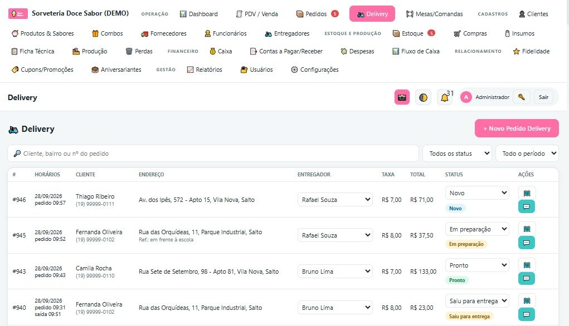
Task: Click the Delivery scooter heading icon
Action: coord(13,129)
